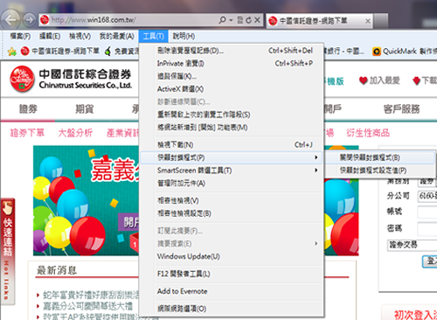Viewport: 437px width, 320px height.
Task: Select ActiveX 篩選(X) menu entry
Action: pyautogui.click(x=232, y=89)
